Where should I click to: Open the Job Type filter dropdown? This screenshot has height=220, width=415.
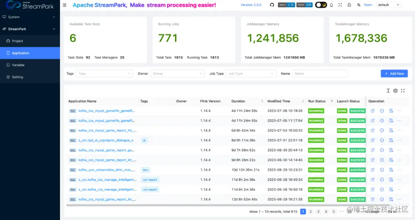point(251,74)
